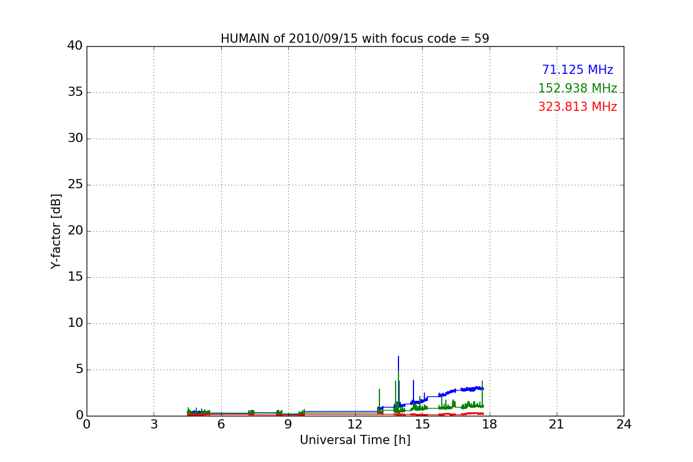Select the green 152.938 MHz legend label
693x462 pixels.
577,88
